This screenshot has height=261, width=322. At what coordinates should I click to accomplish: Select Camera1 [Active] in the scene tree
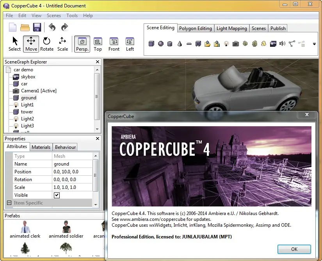point(39,91)
